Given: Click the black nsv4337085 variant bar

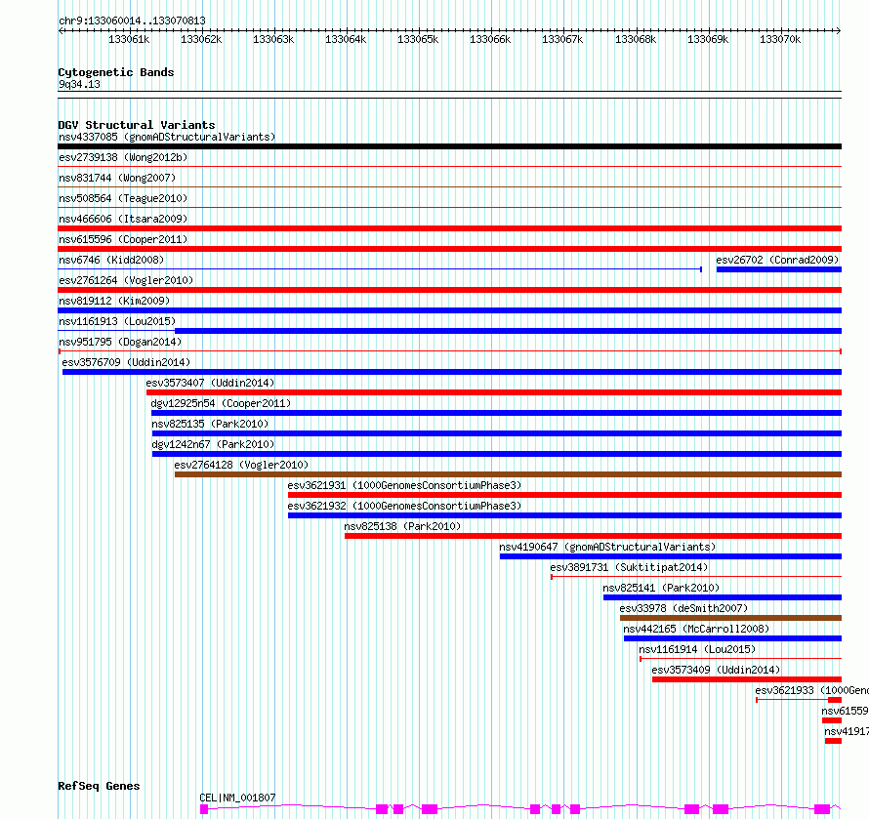Looking at the screenshot, I should pyautogui.click(x=449, y=146).
